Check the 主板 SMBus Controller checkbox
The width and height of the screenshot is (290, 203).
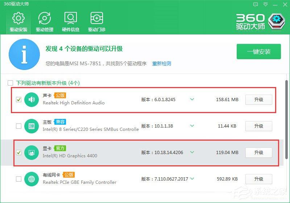pos(19,126)
